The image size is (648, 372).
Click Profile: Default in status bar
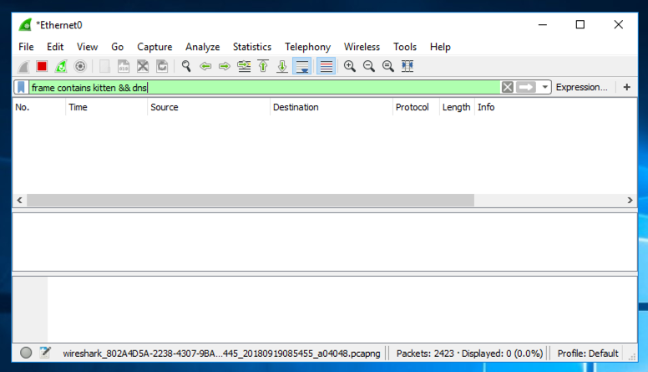588,354
